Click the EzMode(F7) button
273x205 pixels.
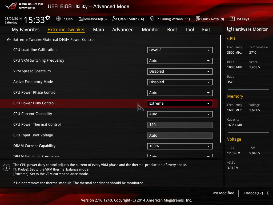256,193
